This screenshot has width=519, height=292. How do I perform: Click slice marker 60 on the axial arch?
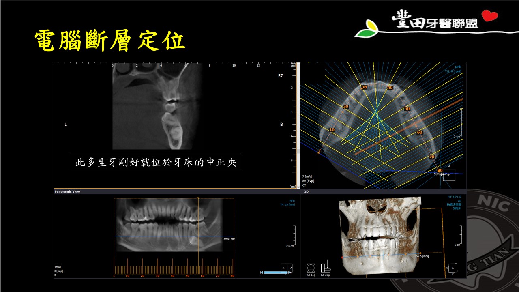tap(419, 132)
